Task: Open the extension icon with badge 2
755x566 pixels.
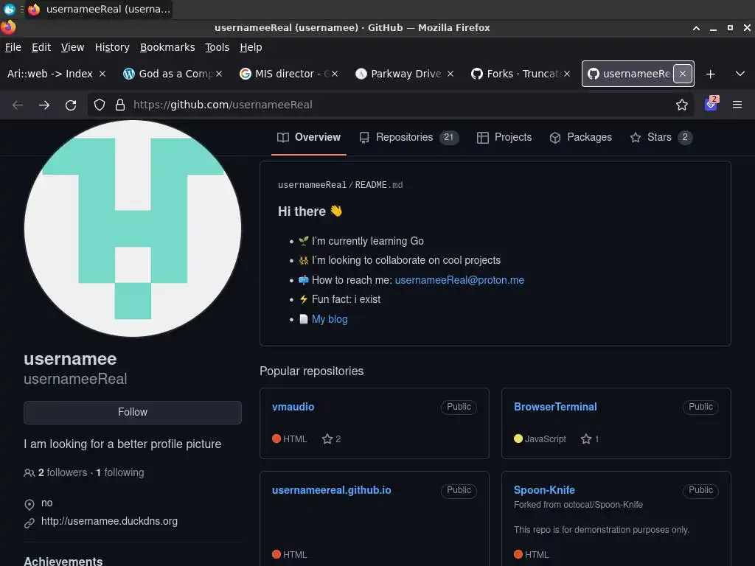Action: coord(711,104)
